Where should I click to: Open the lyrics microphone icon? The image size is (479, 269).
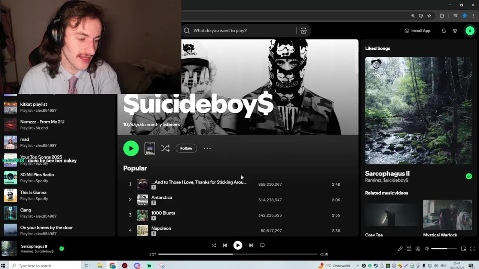(x=400, y=249)
